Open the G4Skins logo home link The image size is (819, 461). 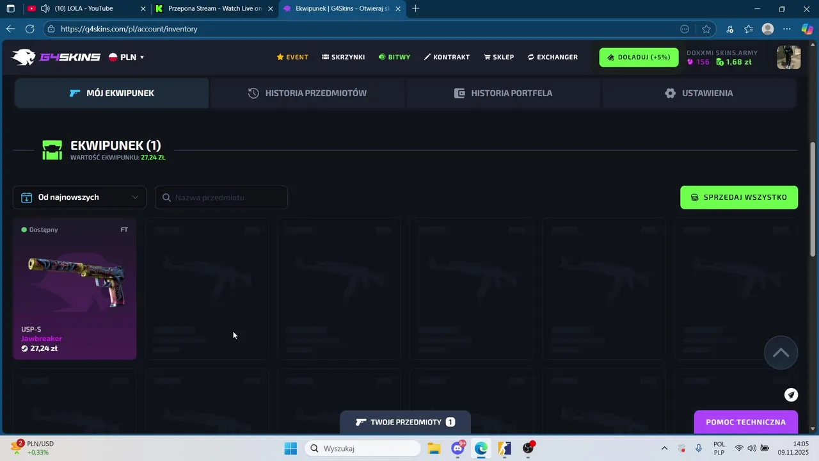coord(56,57)
